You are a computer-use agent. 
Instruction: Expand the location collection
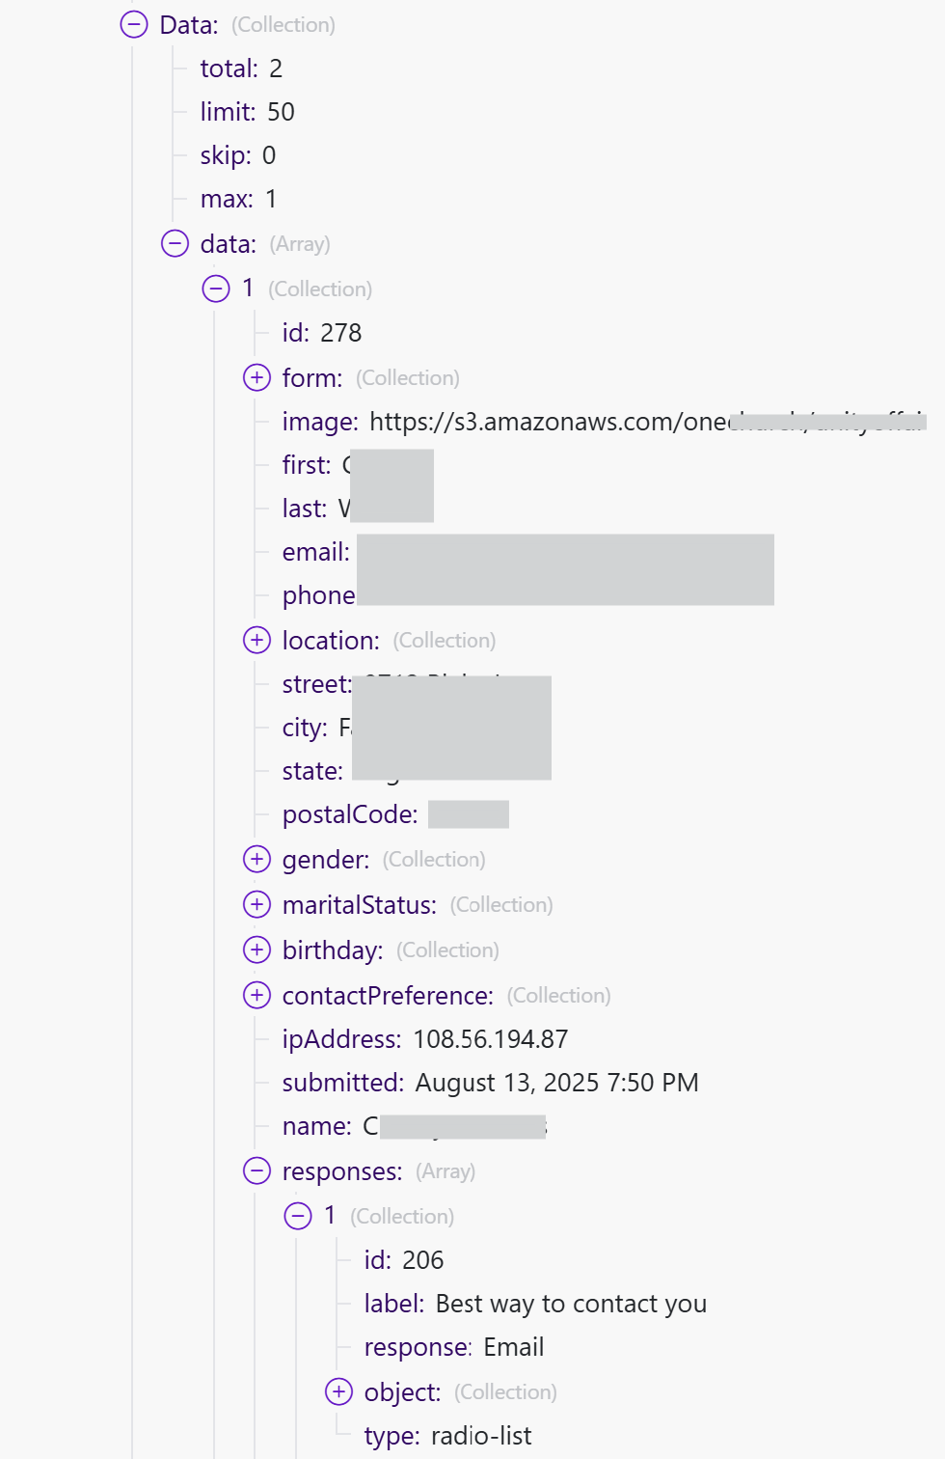pyautogui.click(x=256, y=640)
